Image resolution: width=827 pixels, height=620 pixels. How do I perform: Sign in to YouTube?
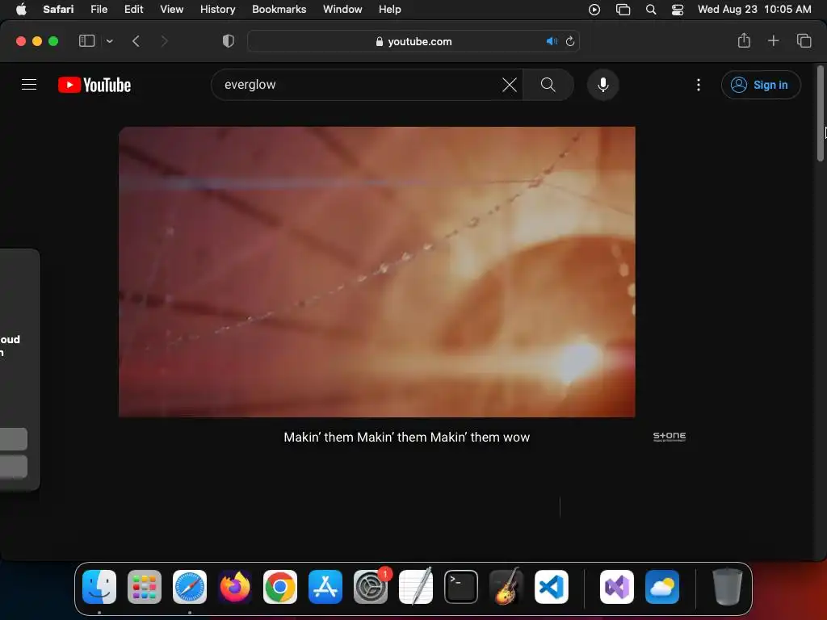click(761, 85)
